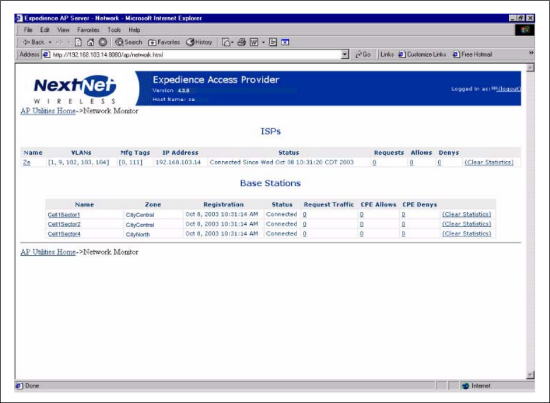
Task: Click VLANs cell [1, 9, 102, 103, 104]
Action: pos(79,162)
